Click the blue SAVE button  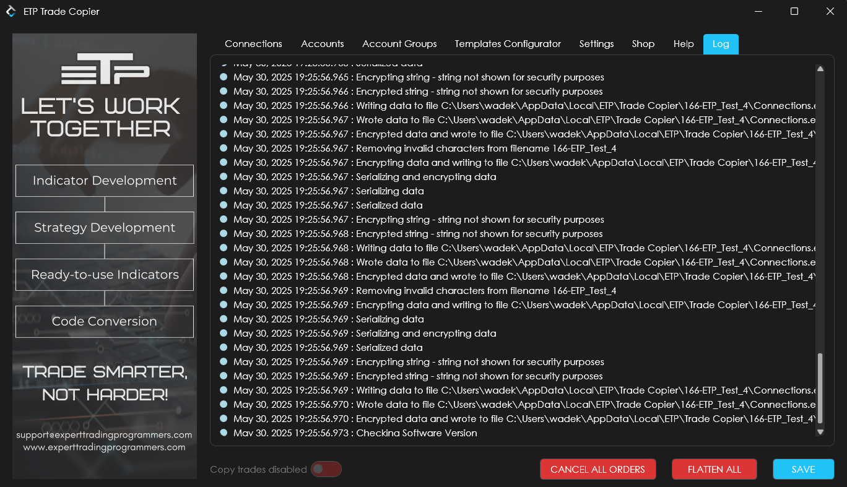point(803,469)
